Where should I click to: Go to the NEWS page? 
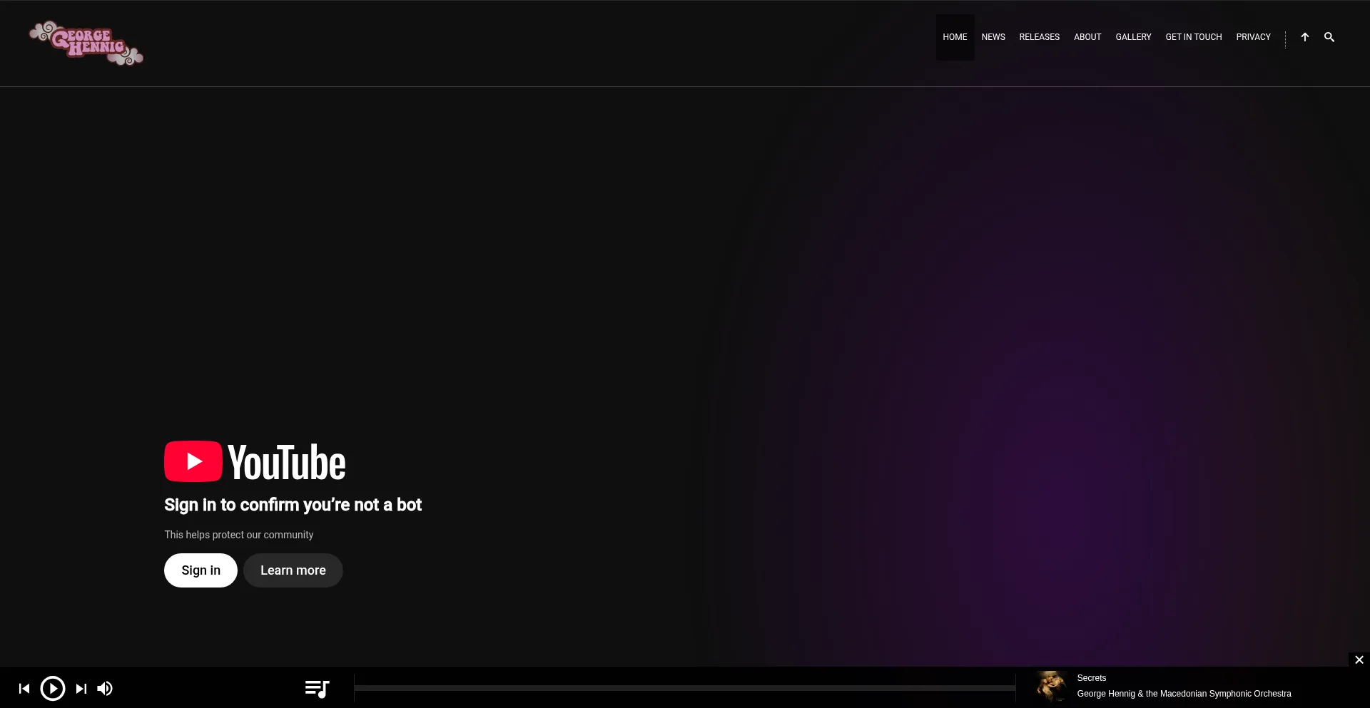[x=993, y=37]
